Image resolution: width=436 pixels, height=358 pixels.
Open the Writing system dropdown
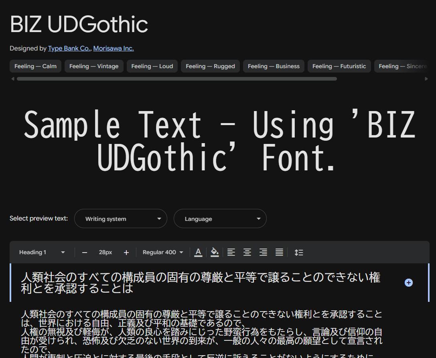(121, 218)
